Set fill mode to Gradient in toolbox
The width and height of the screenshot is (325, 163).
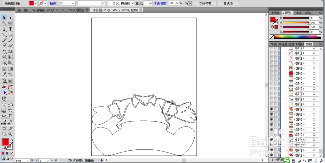[x=7, y=153]
